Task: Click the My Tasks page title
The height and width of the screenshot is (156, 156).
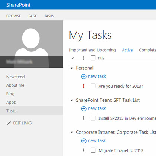Action: click(90, 35)
